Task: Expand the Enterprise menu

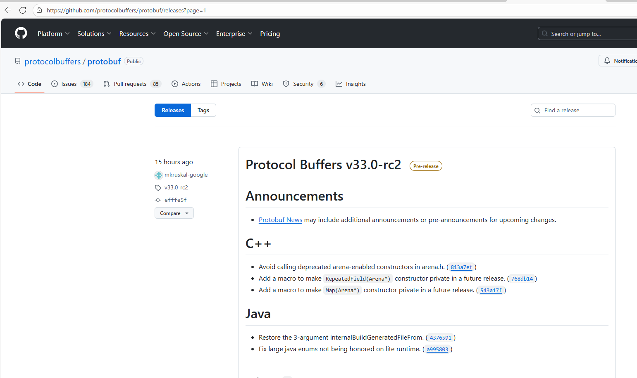Action: tap(234, 33)
